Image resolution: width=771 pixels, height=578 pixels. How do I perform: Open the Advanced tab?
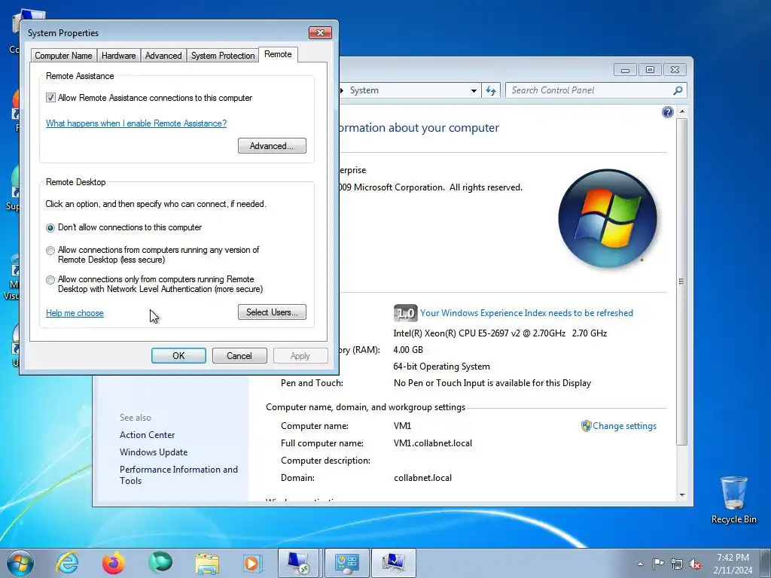tap(163, 56)
